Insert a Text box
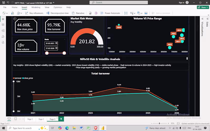This screenshot has height=131, width=210. (126, 13)
